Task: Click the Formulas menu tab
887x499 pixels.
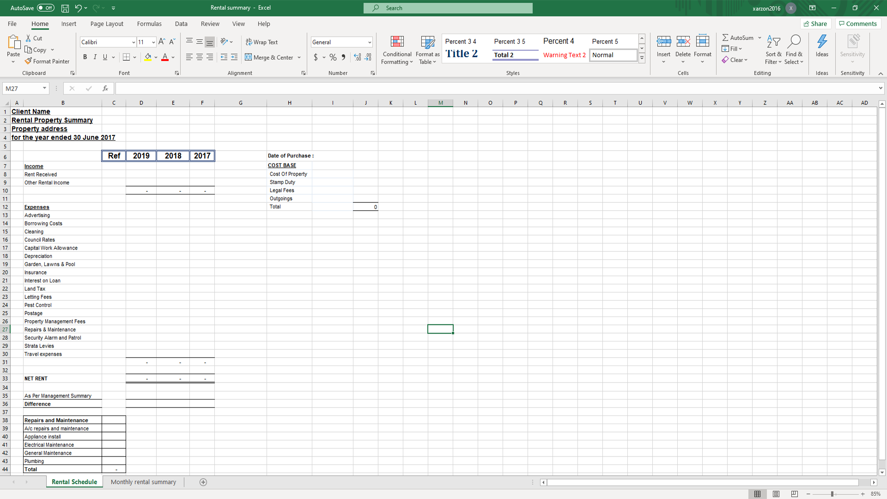Action: 149,24
